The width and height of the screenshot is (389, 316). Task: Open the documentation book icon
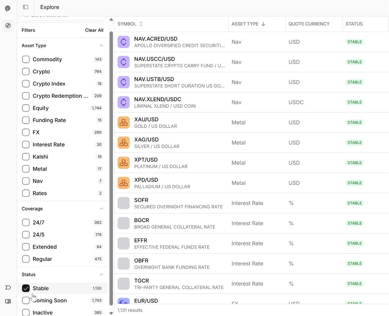[x=8, y=301]
